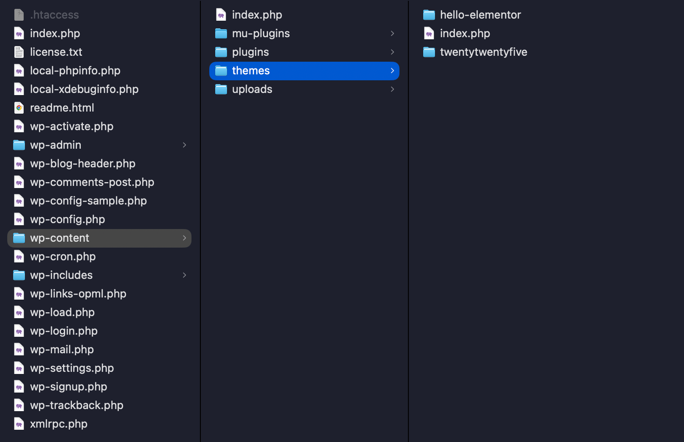Expand the wp-admin folder chevron
The width and height of the screenshot is (684, 442).
[184, 145]
